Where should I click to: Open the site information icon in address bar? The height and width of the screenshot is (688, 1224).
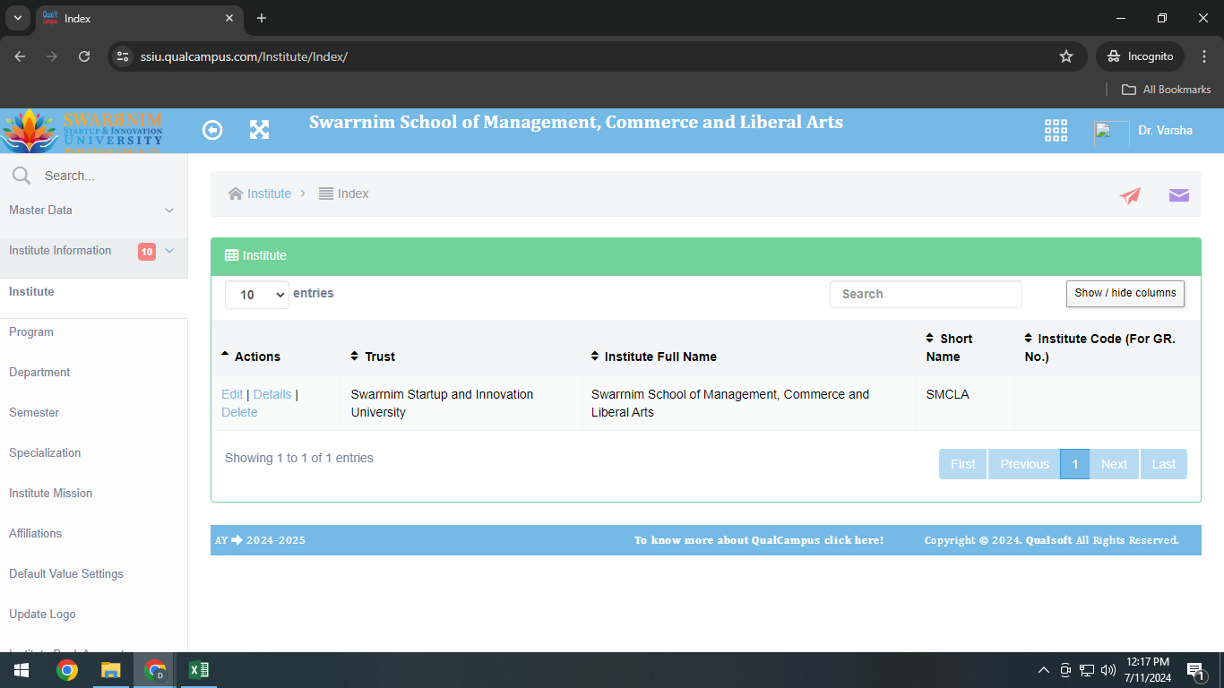pyautogui.click(x=124, y=56)
